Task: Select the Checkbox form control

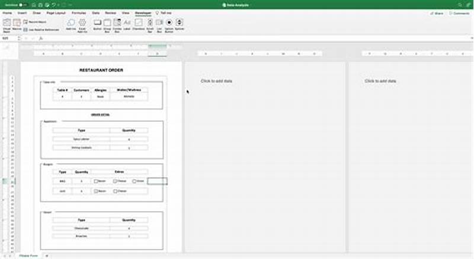Action: tap(139, 25)
